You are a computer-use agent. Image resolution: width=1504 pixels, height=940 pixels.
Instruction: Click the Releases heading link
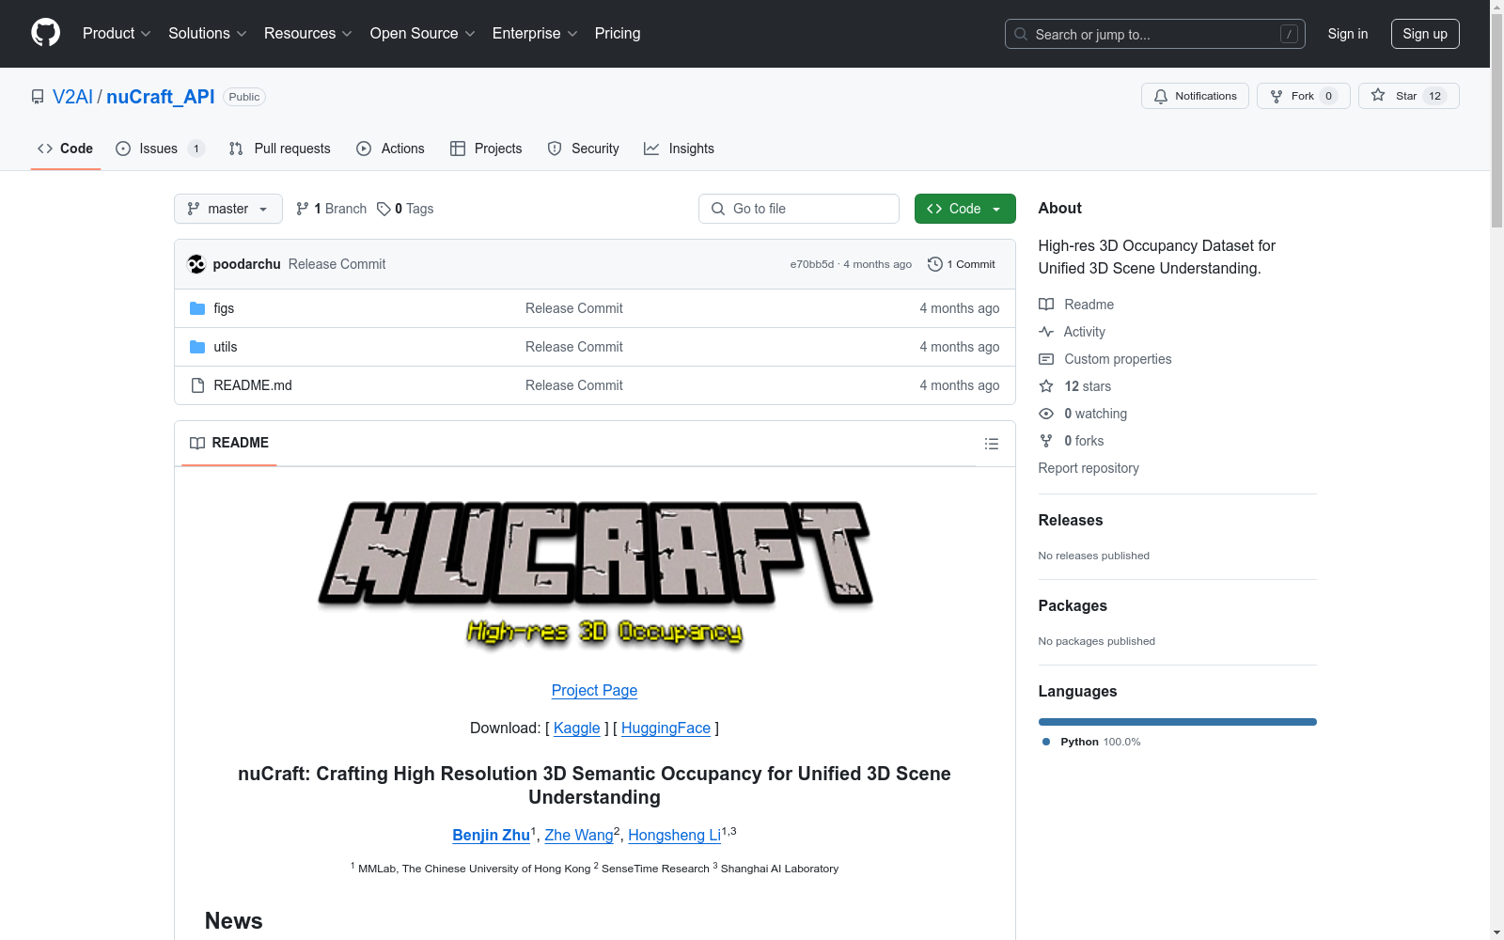point(1071,521)
